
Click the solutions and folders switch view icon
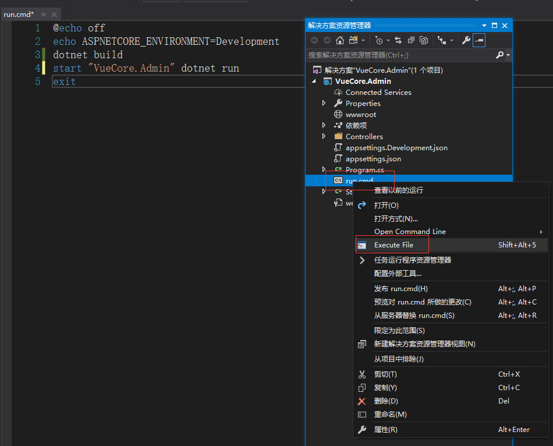click(x=353, y=40)
